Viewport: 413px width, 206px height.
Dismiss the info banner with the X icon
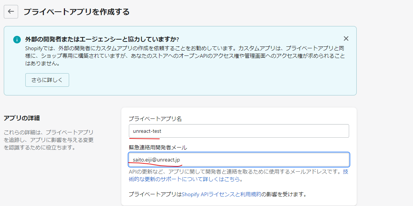[x=346, y=39]
